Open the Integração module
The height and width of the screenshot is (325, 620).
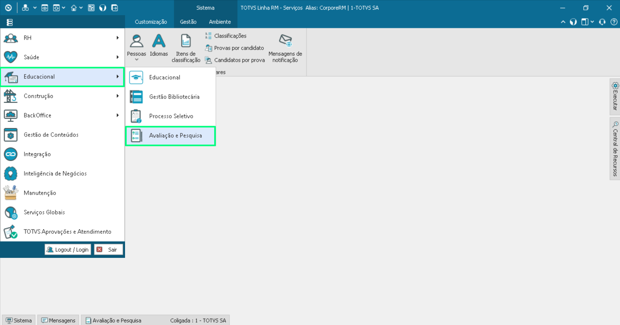[x=62, y=154]
